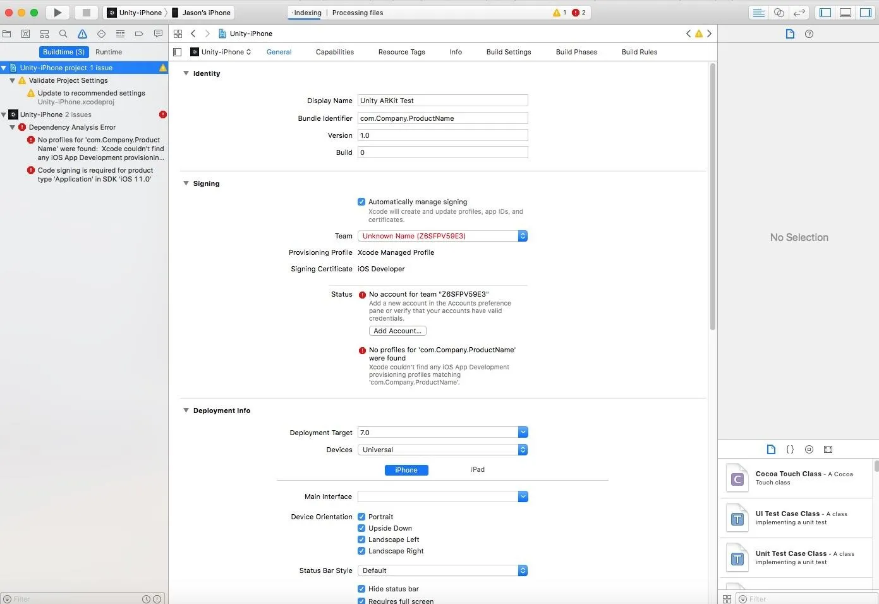
Task: Show the Object library circle icon
Action: point(809,449)
